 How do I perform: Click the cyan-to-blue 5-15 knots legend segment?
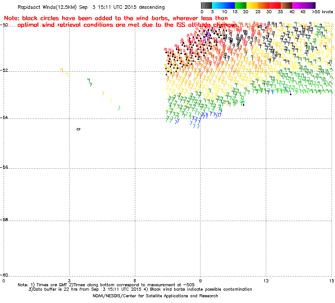click(223, 5)
